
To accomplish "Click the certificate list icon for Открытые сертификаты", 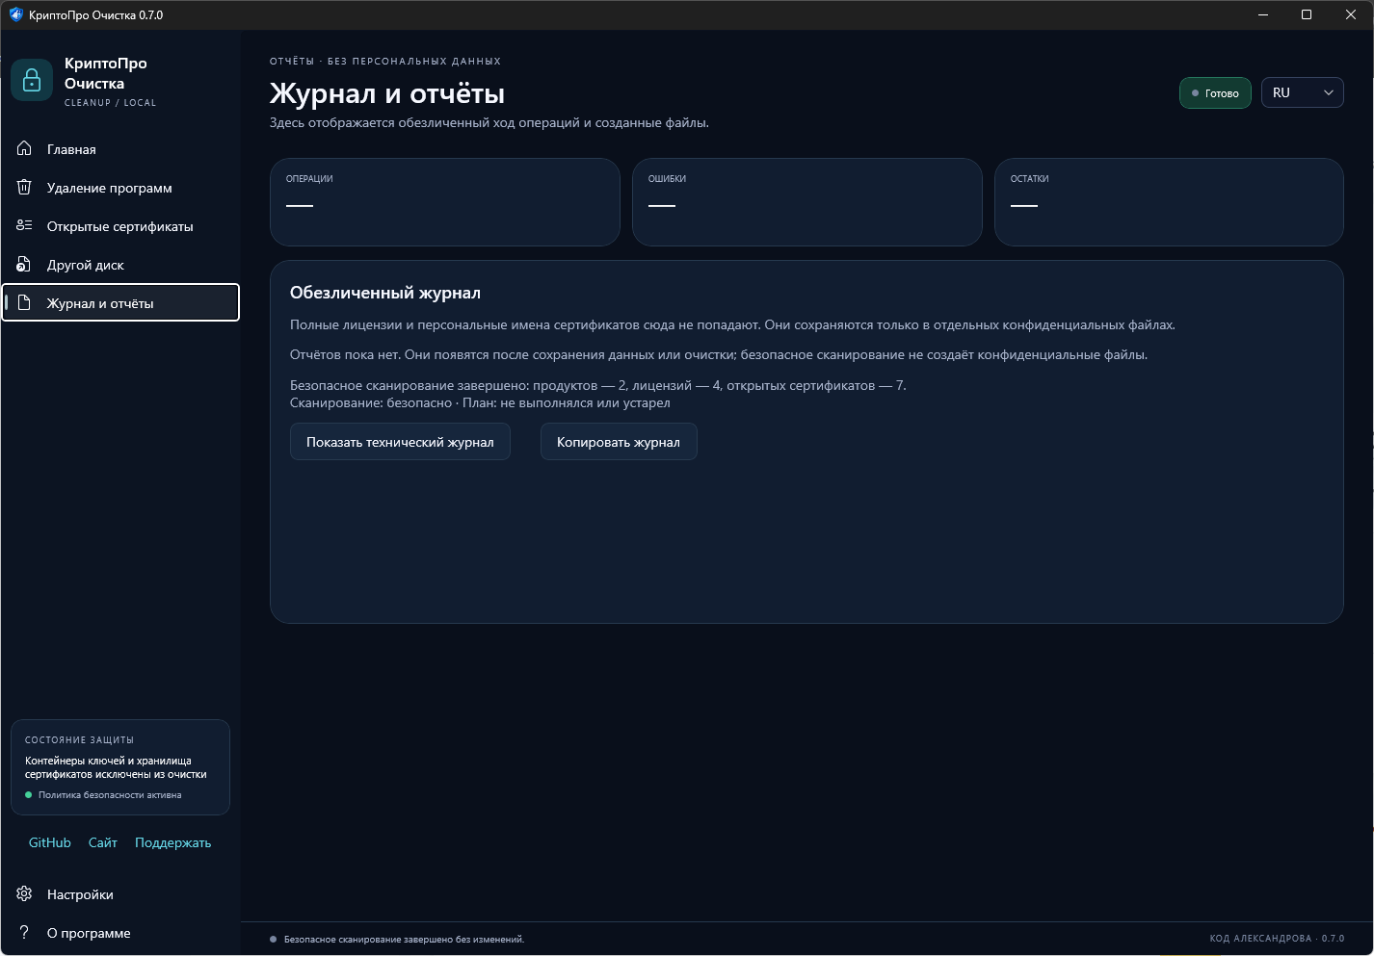I will pos(25,225).
